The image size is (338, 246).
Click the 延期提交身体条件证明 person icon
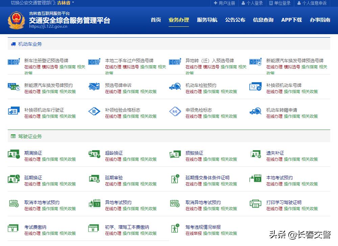[175, 179]
